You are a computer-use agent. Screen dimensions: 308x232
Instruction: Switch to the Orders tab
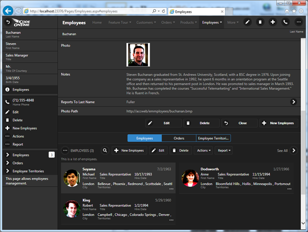[x=179, y=138]
